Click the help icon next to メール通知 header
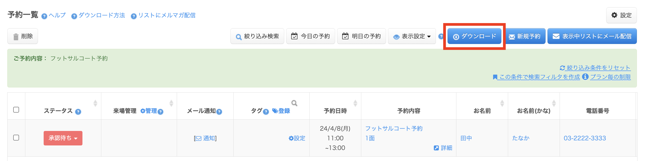The height and width of the screenshot is (161, 645). [x=219, y=112]
